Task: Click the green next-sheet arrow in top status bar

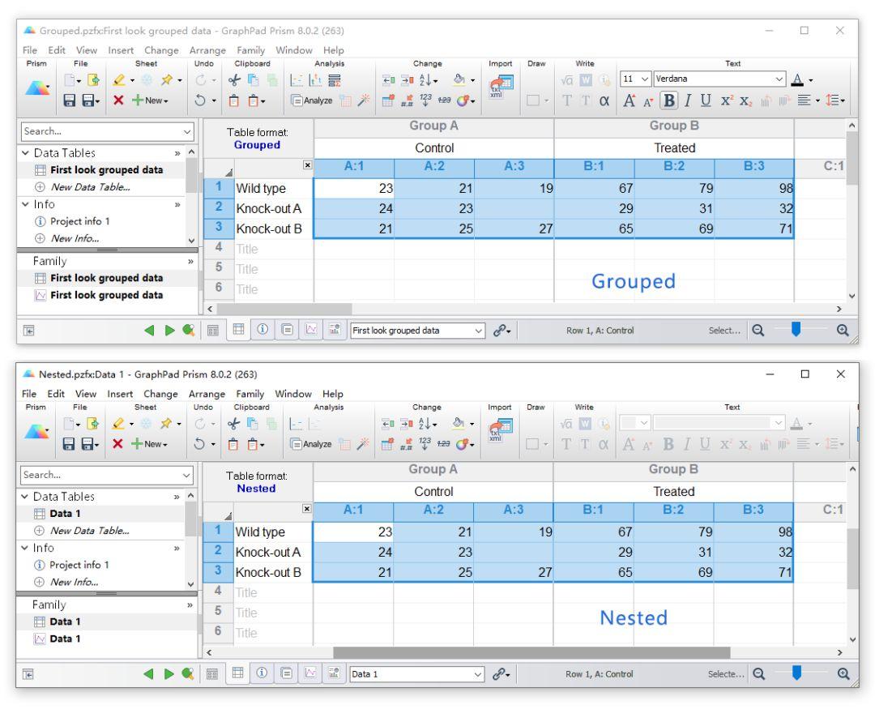Action: [x=169, y=331]
